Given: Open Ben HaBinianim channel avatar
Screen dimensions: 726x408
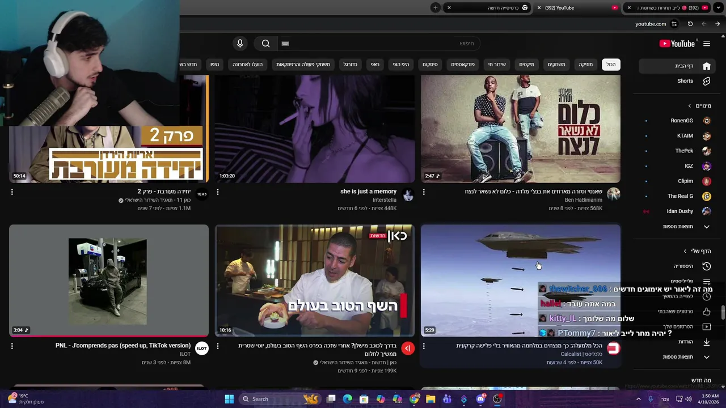Looking at the screenshot, I should (613, 195).
